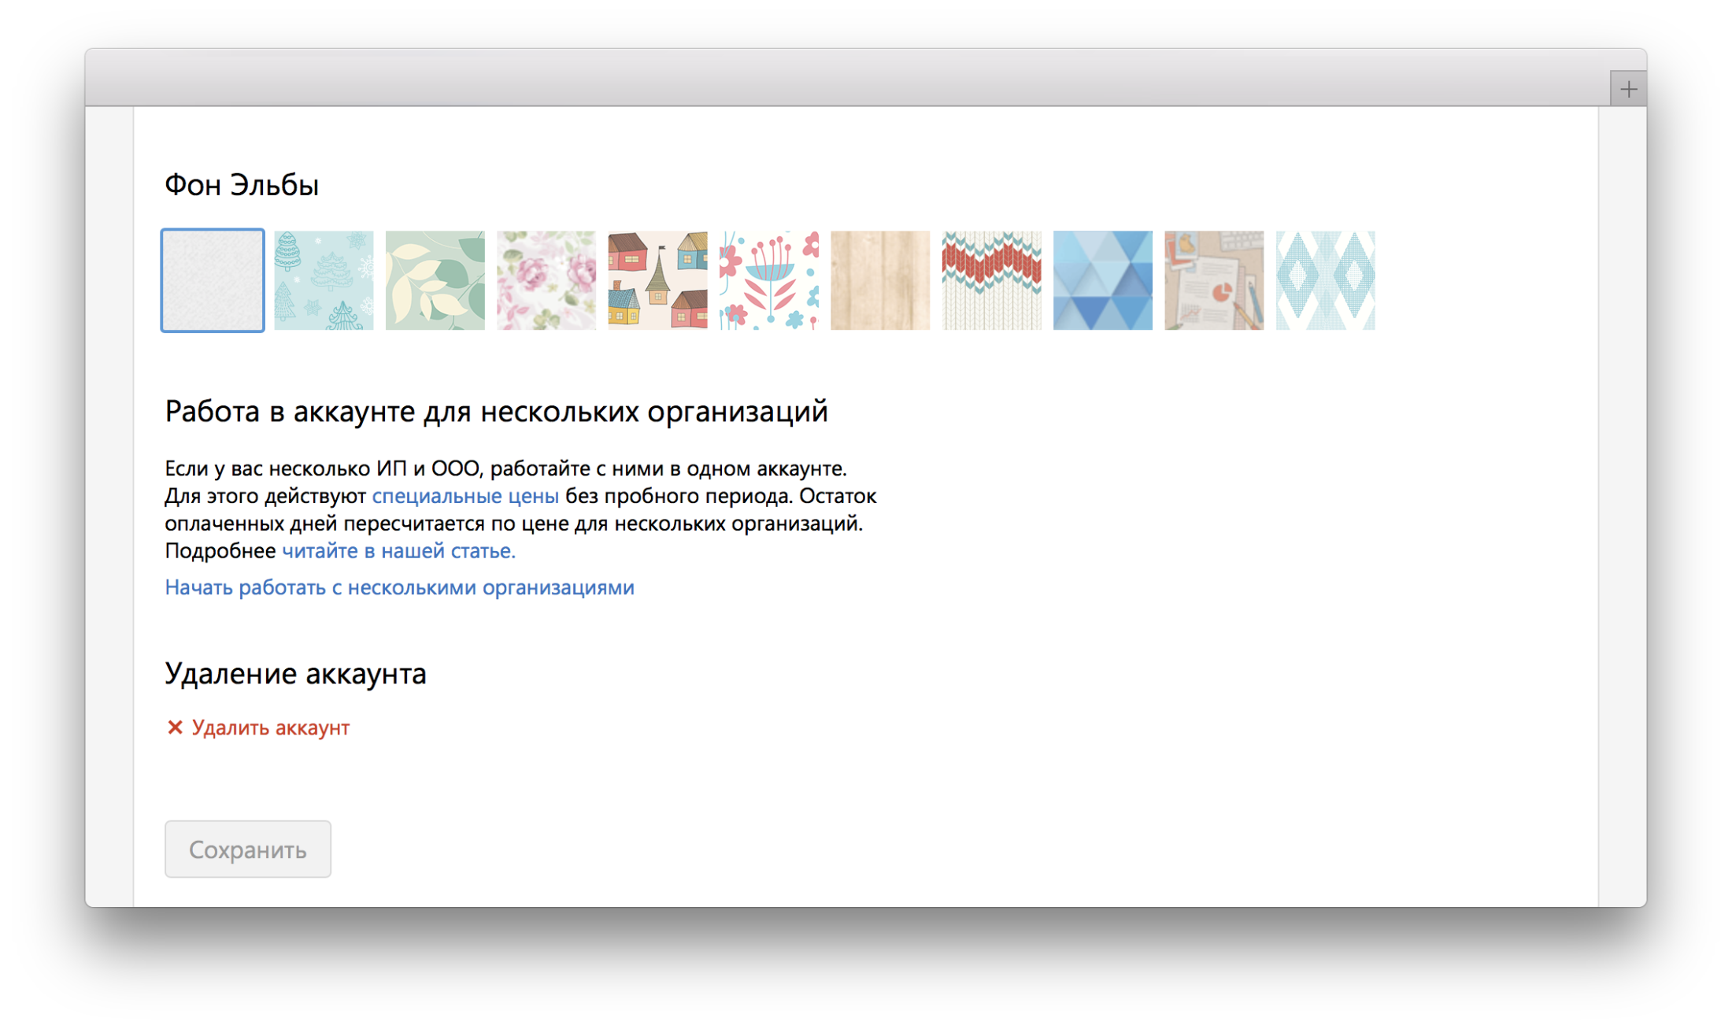This screenshot has width=1732, height=1029.
Task: Choose the teal Christmas trees background
Action: click(324, 280)
